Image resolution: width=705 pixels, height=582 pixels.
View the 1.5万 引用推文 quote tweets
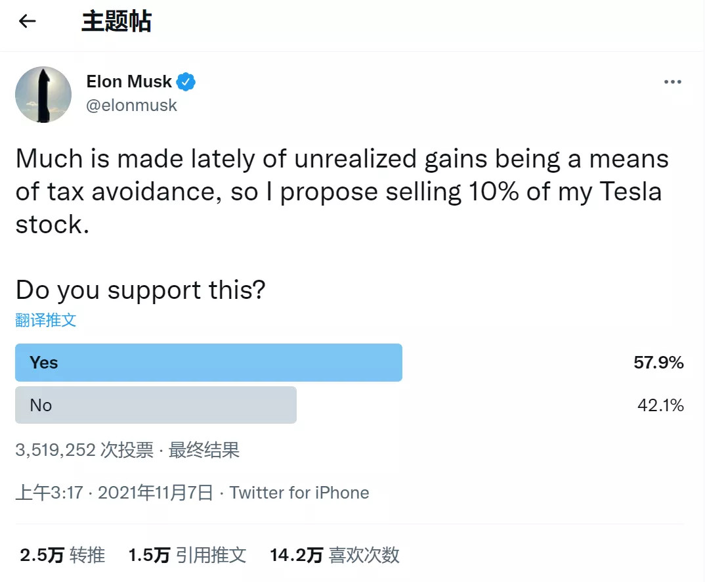[x=188, y=555]
